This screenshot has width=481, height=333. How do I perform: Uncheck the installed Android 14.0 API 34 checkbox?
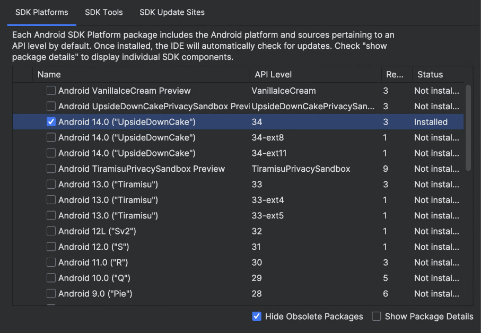tap(51, 122)
